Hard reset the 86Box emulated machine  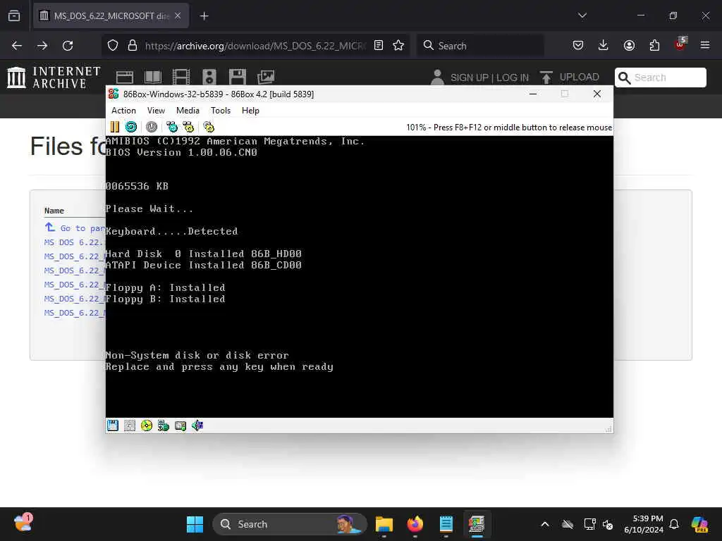click(x=131, y=127)
